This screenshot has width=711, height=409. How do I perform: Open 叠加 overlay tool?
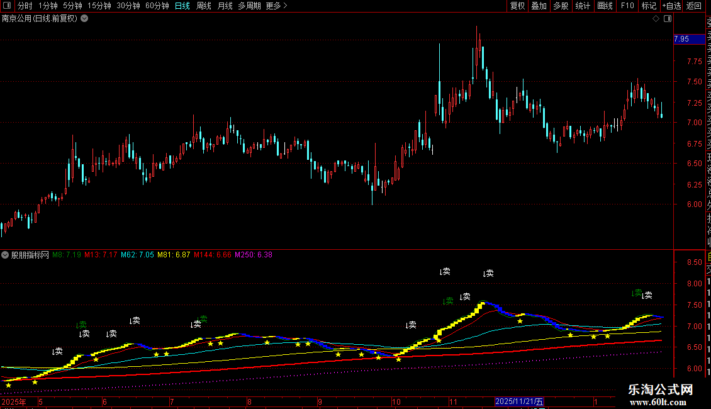point(539,6)
